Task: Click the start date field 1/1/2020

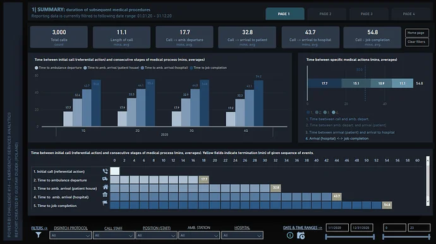Action: point(337,228)
